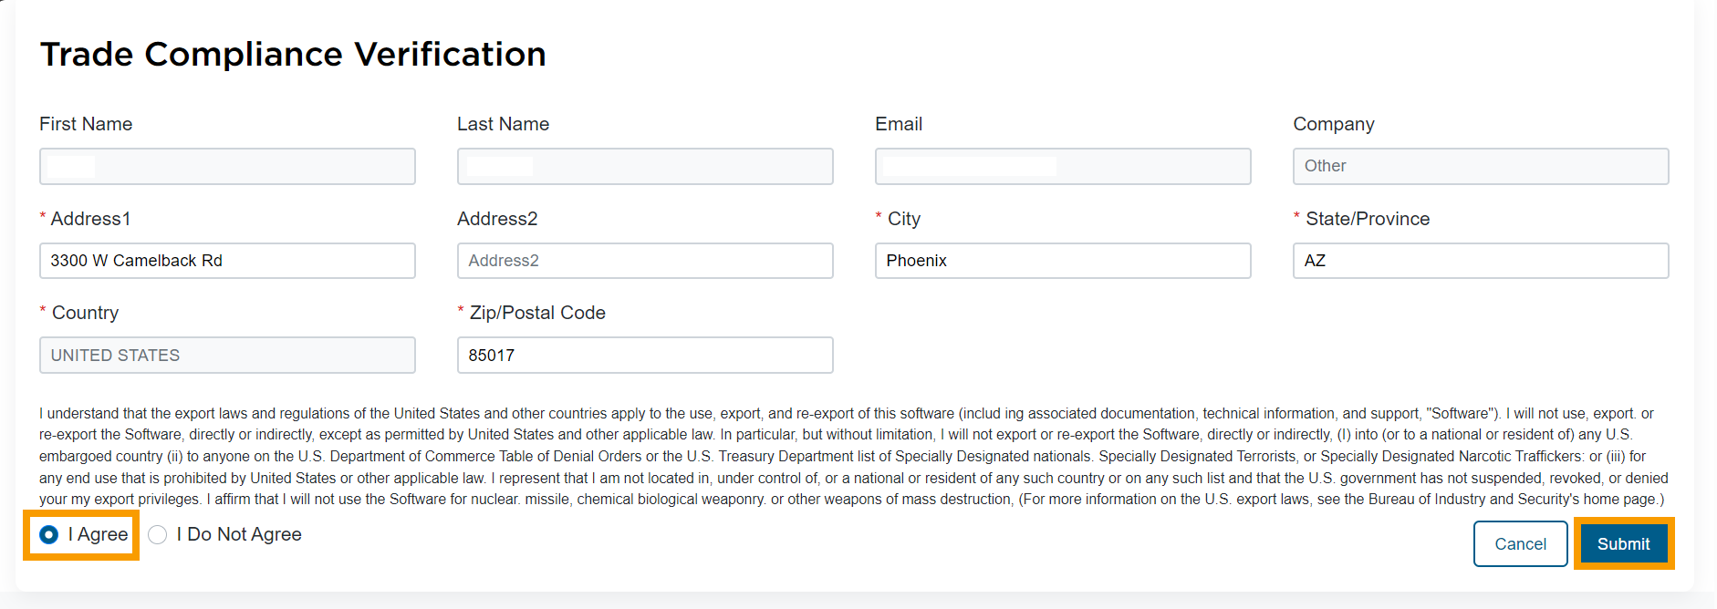Click the Cancel button
The width and height of the screenshot is (1717, 609).
(1520, 543)
